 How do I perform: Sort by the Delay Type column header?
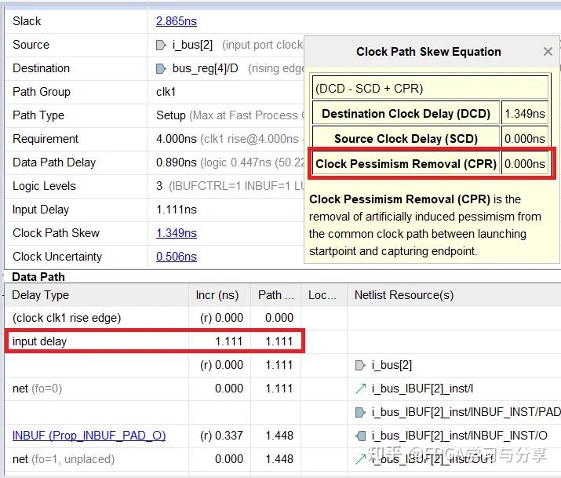[41, 295]
